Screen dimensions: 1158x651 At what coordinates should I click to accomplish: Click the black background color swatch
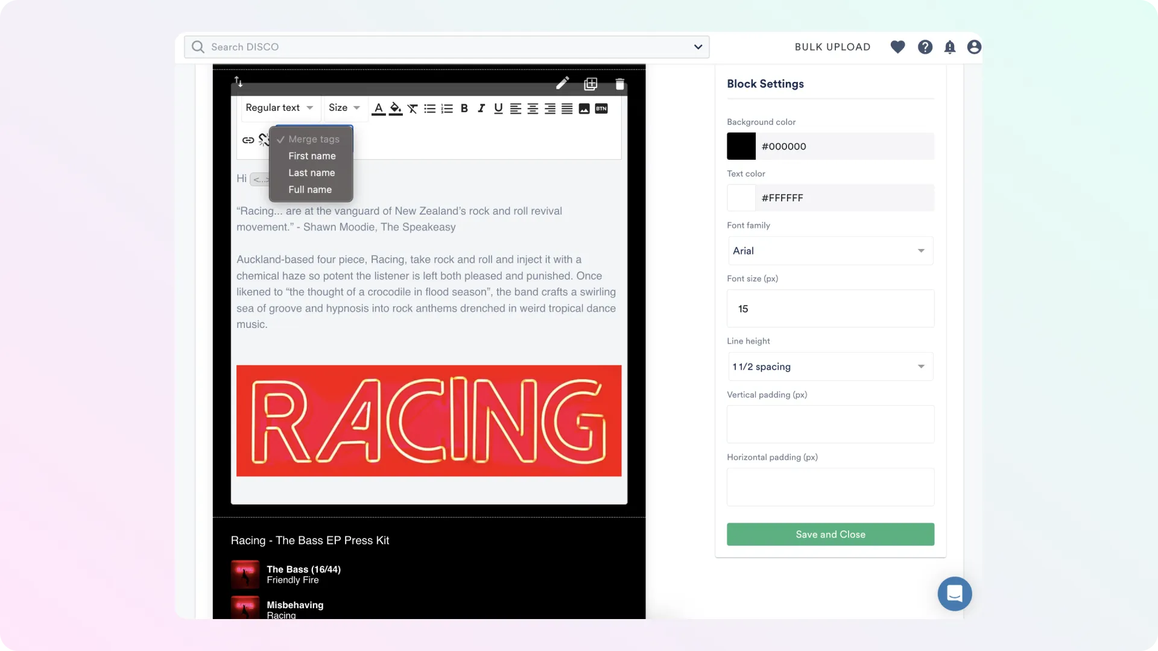741,146
